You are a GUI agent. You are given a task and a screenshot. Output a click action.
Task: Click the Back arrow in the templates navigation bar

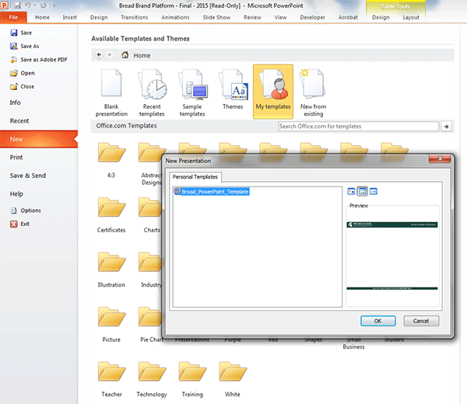click(99, 54)
